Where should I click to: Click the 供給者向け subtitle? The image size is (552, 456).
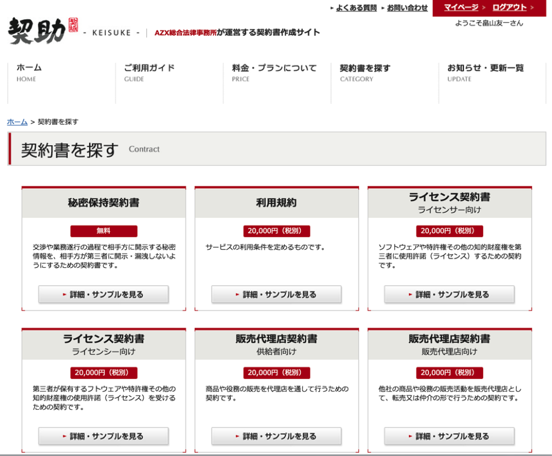pos(277,351)
